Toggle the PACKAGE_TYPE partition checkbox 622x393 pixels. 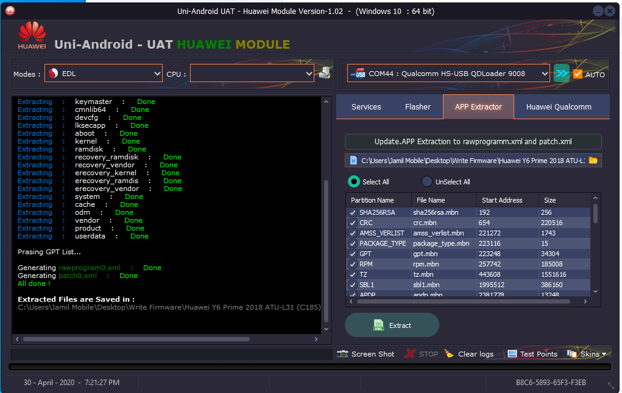pyautogui.click(x=353, y=243)
